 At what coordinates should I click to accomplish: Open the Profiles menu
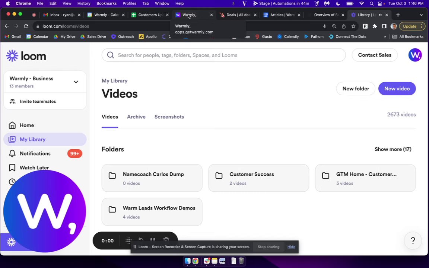[x=130, y=4]
